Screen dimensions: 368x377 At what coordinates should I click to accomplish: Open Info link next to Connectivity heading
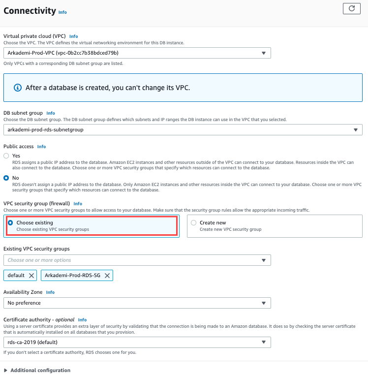(62, 12)
